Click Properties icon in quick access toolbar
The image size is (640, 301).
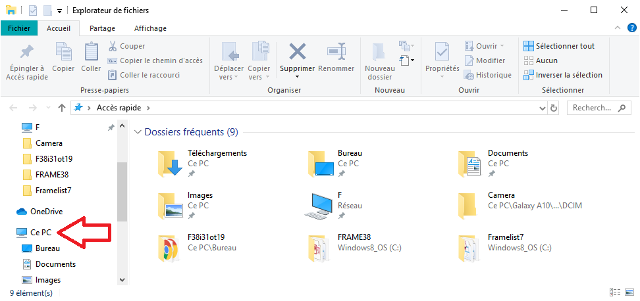coord(33,10)
